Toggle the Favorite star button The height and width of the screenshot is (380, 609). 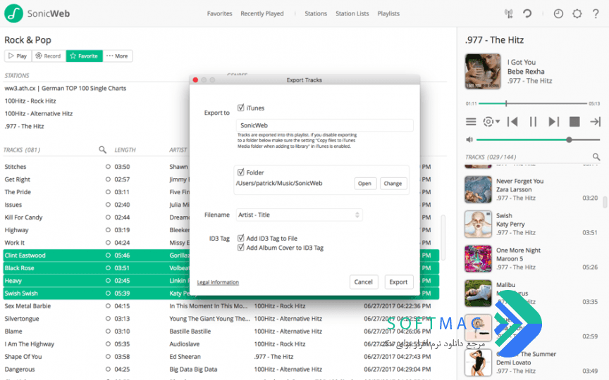85,56
